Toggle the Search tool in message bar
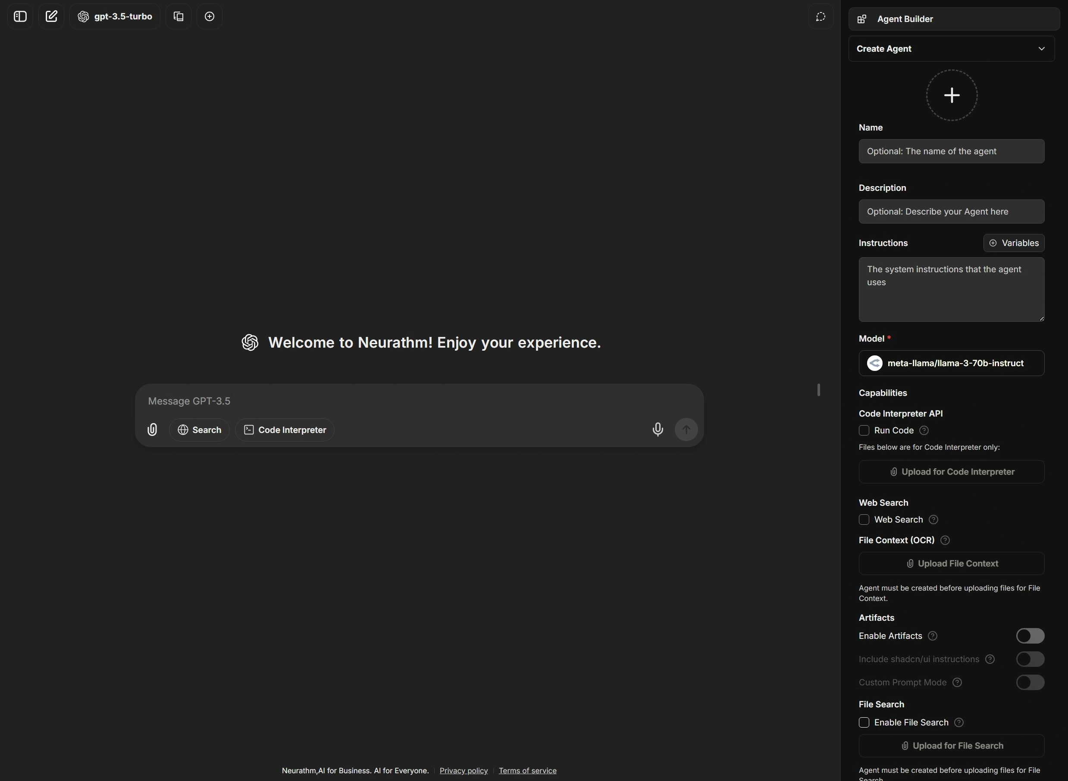This screenshot has width=1068, height=781. click(x=199, y=430)
